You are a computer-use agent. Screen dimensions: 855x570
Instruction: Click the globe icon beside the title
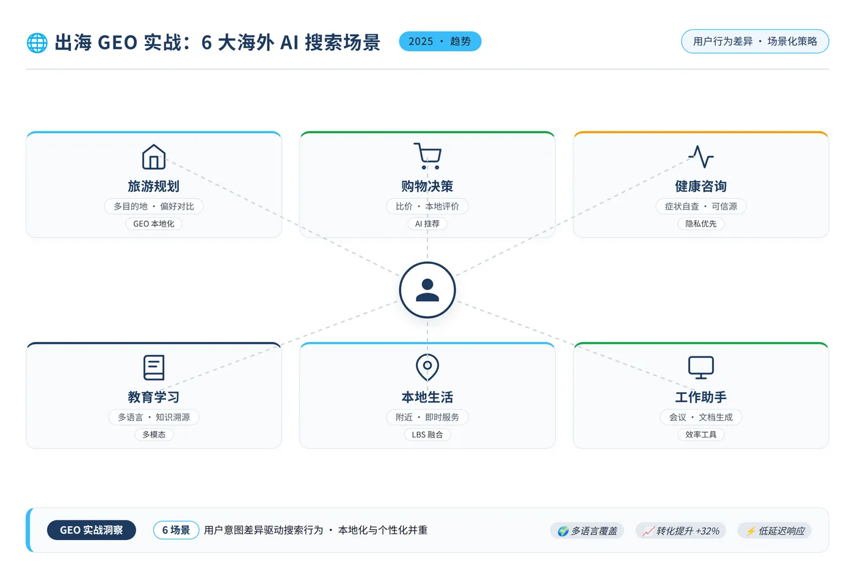pos(37,43)
